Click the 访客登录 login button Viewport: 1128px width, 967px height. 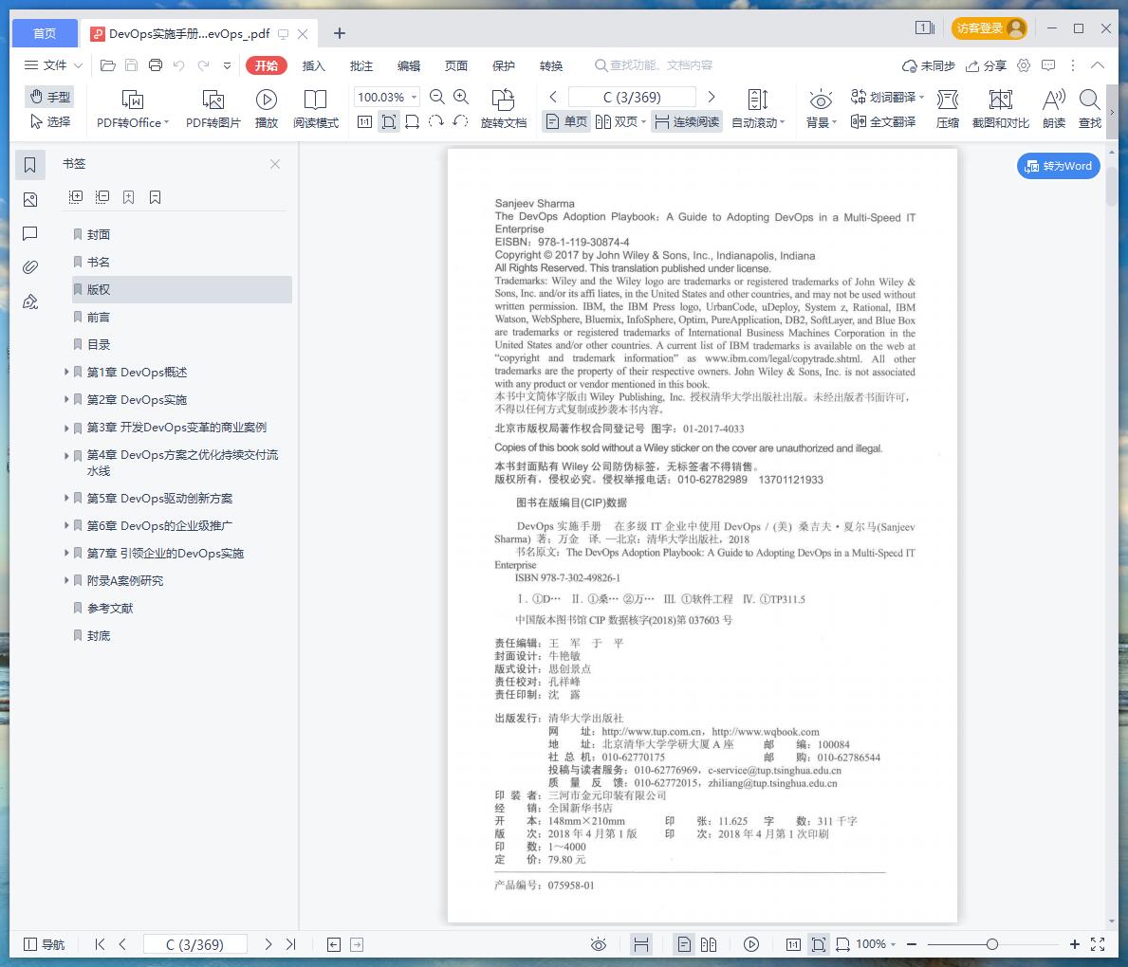tap(989, 28)
